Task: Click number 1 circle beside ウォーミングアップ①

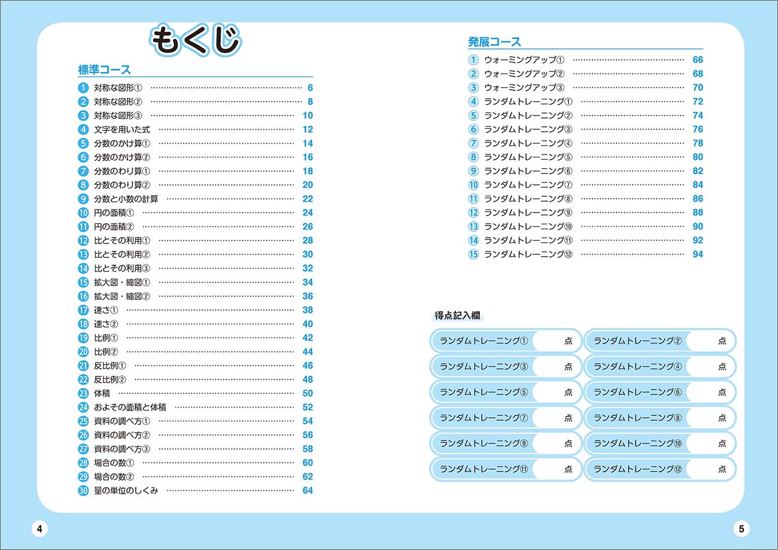Action: (x=473, y=60)
